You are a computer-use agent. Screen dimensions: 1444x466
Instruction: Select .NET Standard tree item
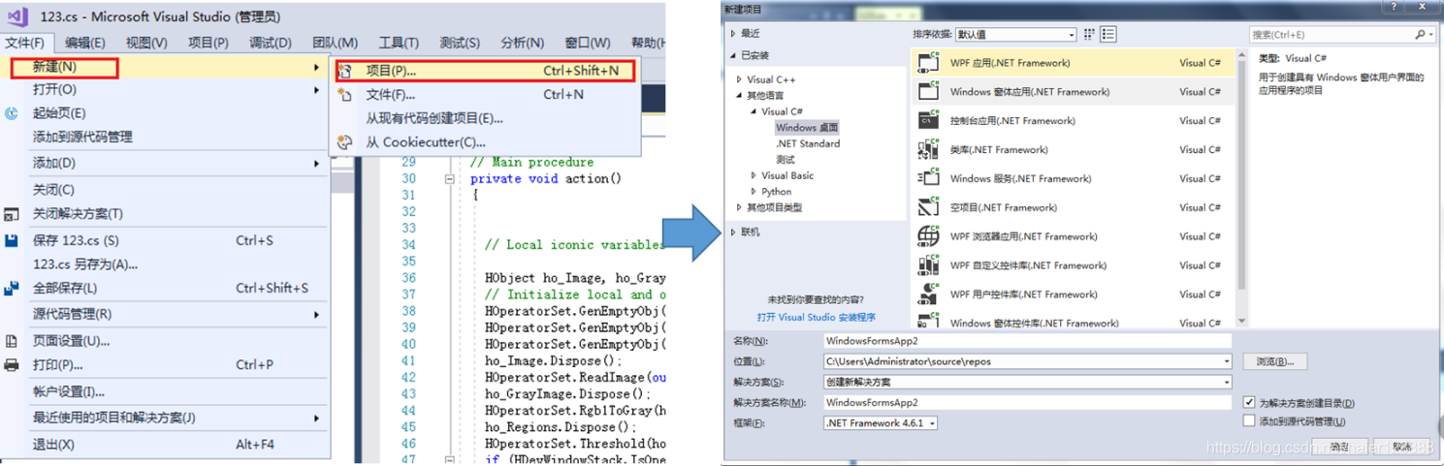coord(808,143)
